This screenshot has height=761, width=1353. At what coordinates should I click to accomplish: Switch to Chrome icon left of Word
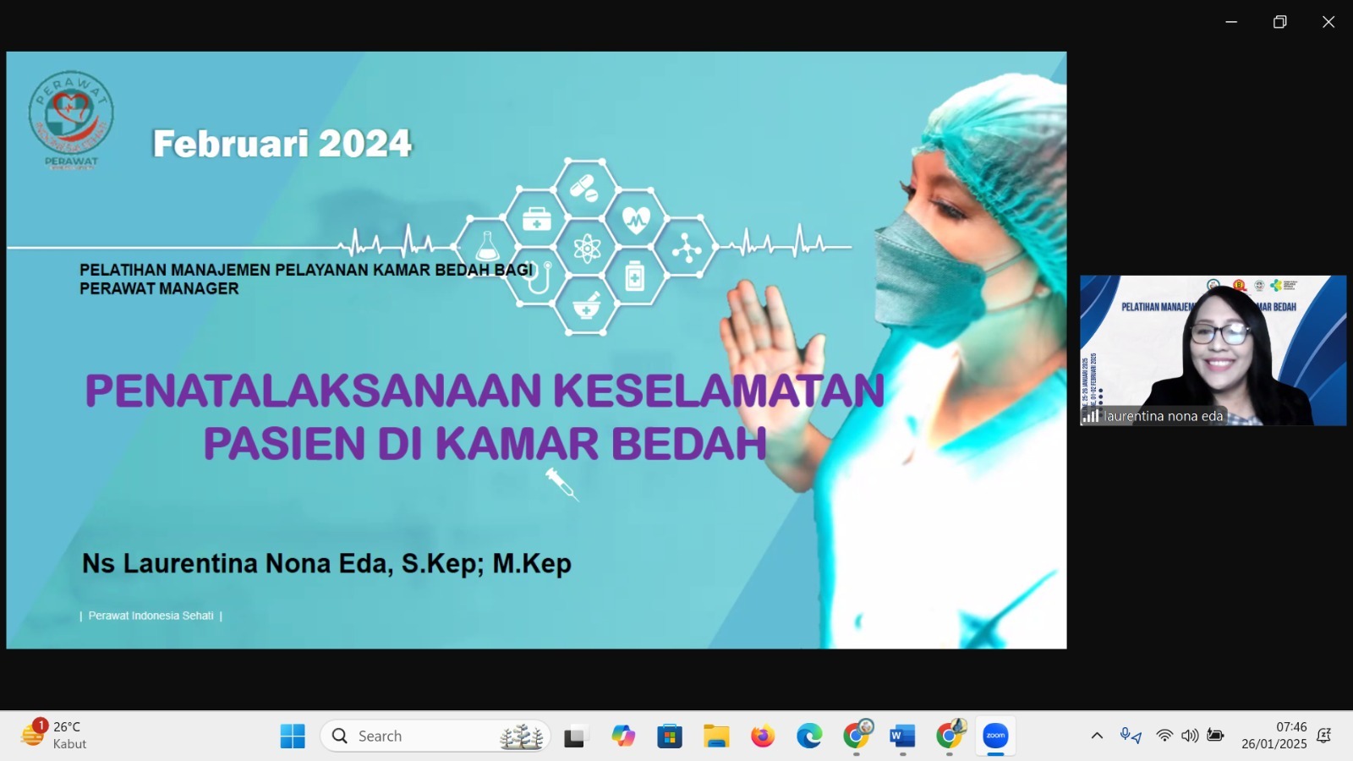856,736
